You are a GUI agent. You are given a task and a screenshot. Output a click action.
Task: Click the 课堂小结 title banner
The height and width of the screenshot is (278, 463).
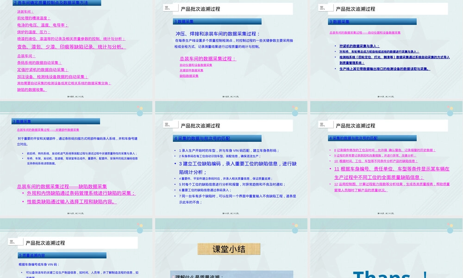(x=229, y=249)
